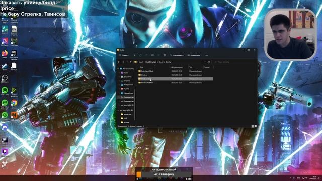The height and width of the screenshot is (181, 322).
Task: Click the Saved breadcrumb in address bar
Action: [161, 62]
